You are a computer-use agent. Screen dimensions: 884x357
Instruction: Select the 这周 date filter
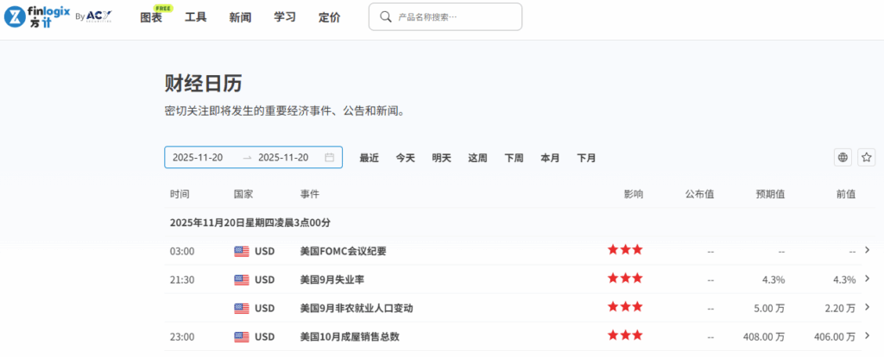[477, 158]
